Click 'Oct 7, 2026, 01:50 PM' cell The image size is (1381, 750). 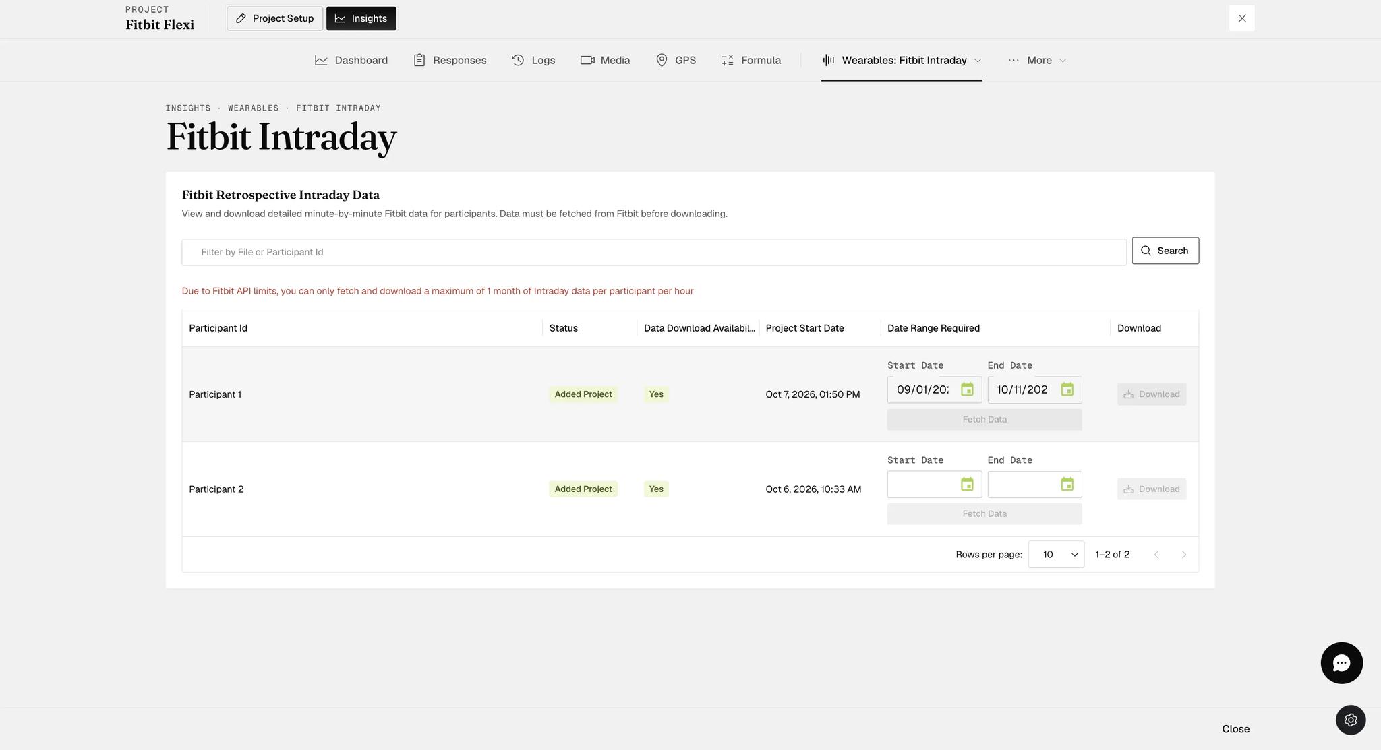(x=813, y=394)
